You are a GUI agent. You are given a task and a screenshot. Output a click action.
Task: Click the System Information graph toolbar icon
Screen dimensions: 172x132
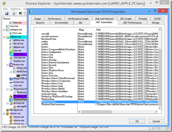[21, 13]
